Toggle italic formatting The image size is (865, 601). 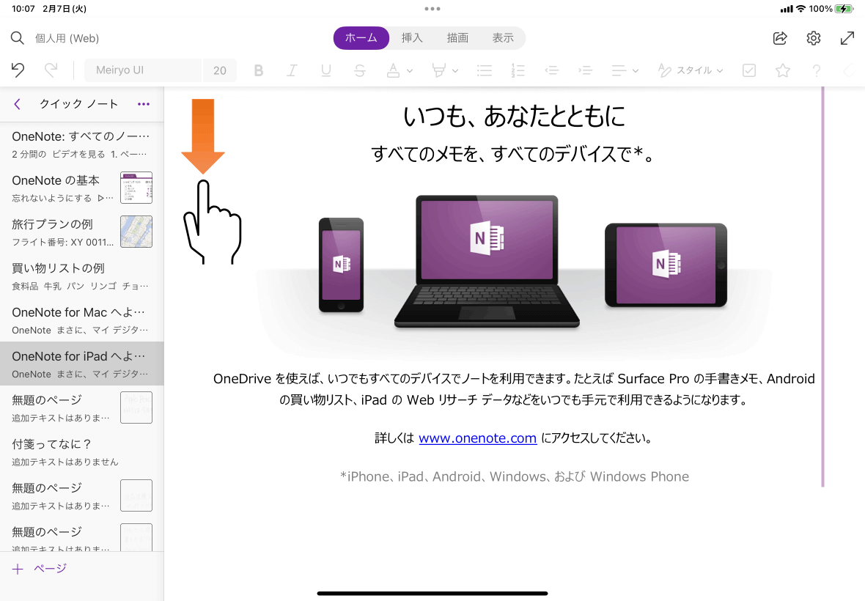tap(292, 70)
